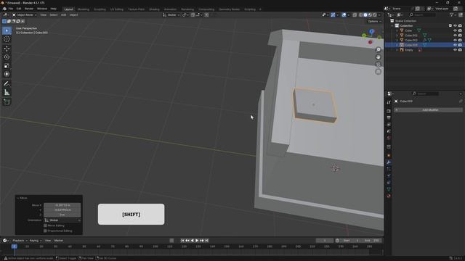Click the Blender logo menu icon
The width and height of the screenshot is (465, 261).
[4, 9]
